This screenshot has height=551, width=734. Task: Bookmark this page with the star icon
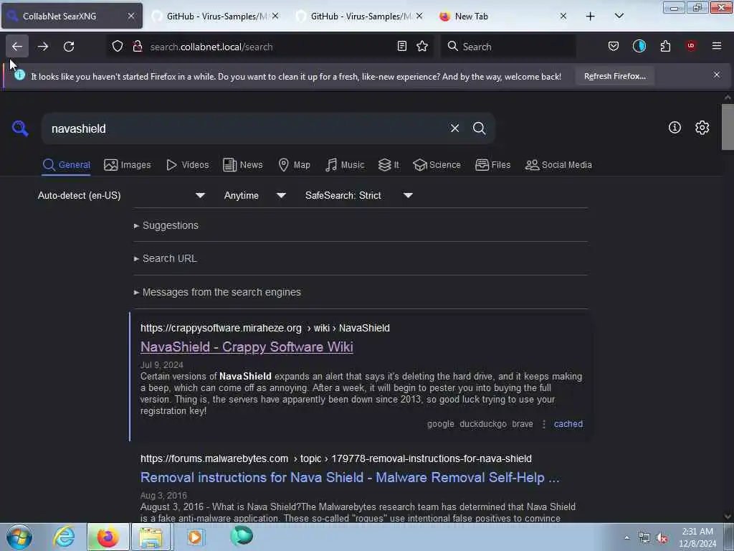pos(422,47)
